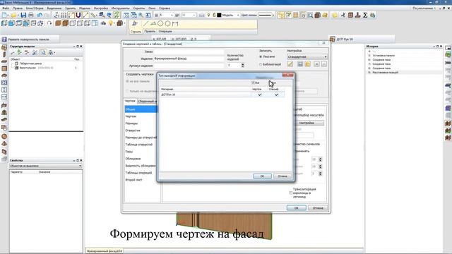
Task: Click the Изделие name input field
Action: (x=189, y=59)
